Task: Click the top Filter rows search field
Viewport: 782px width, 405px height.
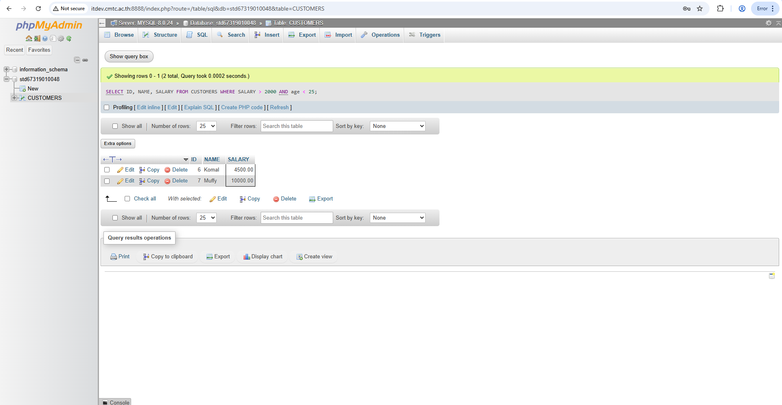Action: (297, 126)
